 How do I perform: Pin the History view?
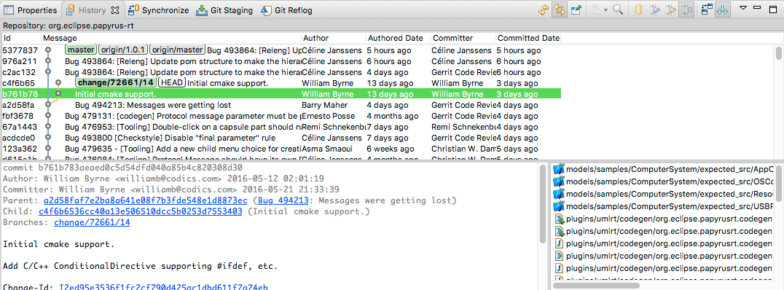pyautogui.click(x=576, y=9)
